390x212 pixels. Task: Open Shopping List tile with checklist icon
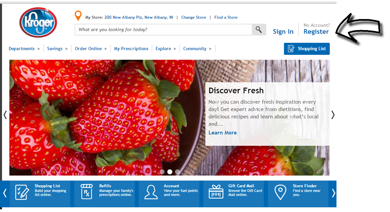click(x=40, y=194)
